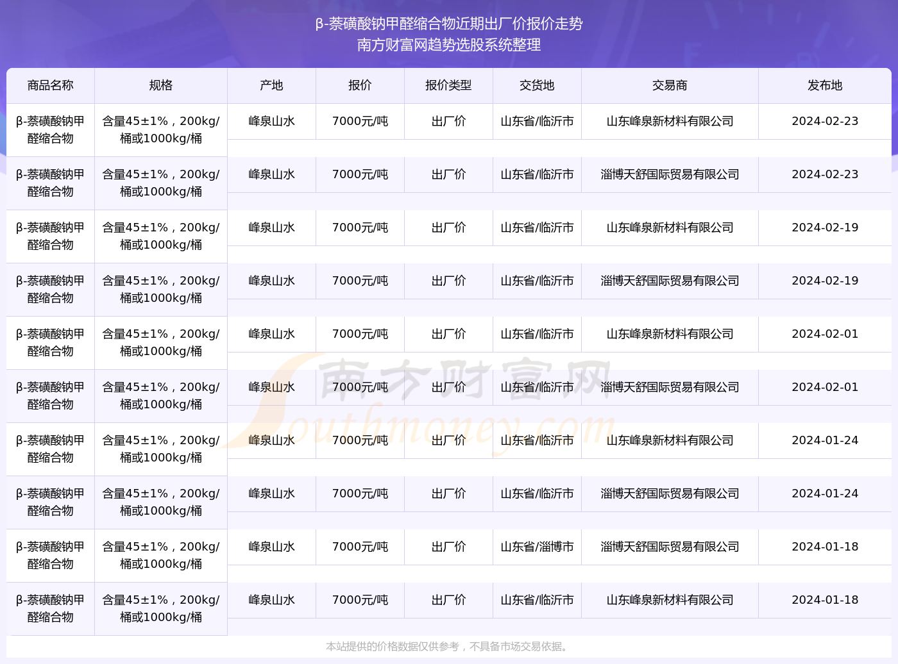Viewport: 898px width, 664px height.
Task: Click the 含量45±1% spec cell in the bottom data row
Action: pos(161,608)
